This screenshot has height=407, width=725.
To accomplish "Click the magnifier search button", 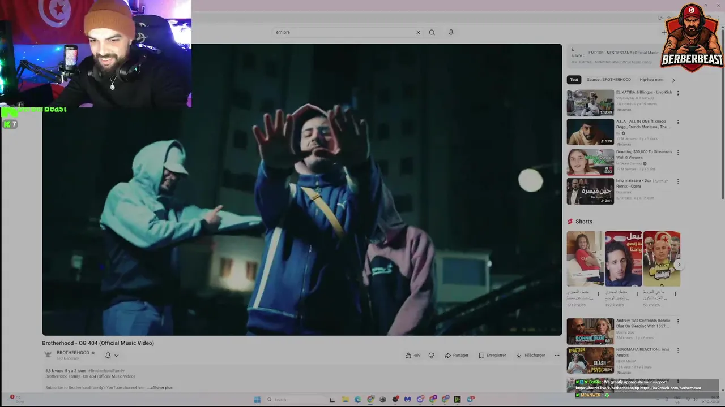I will click(x=432, y=32).
